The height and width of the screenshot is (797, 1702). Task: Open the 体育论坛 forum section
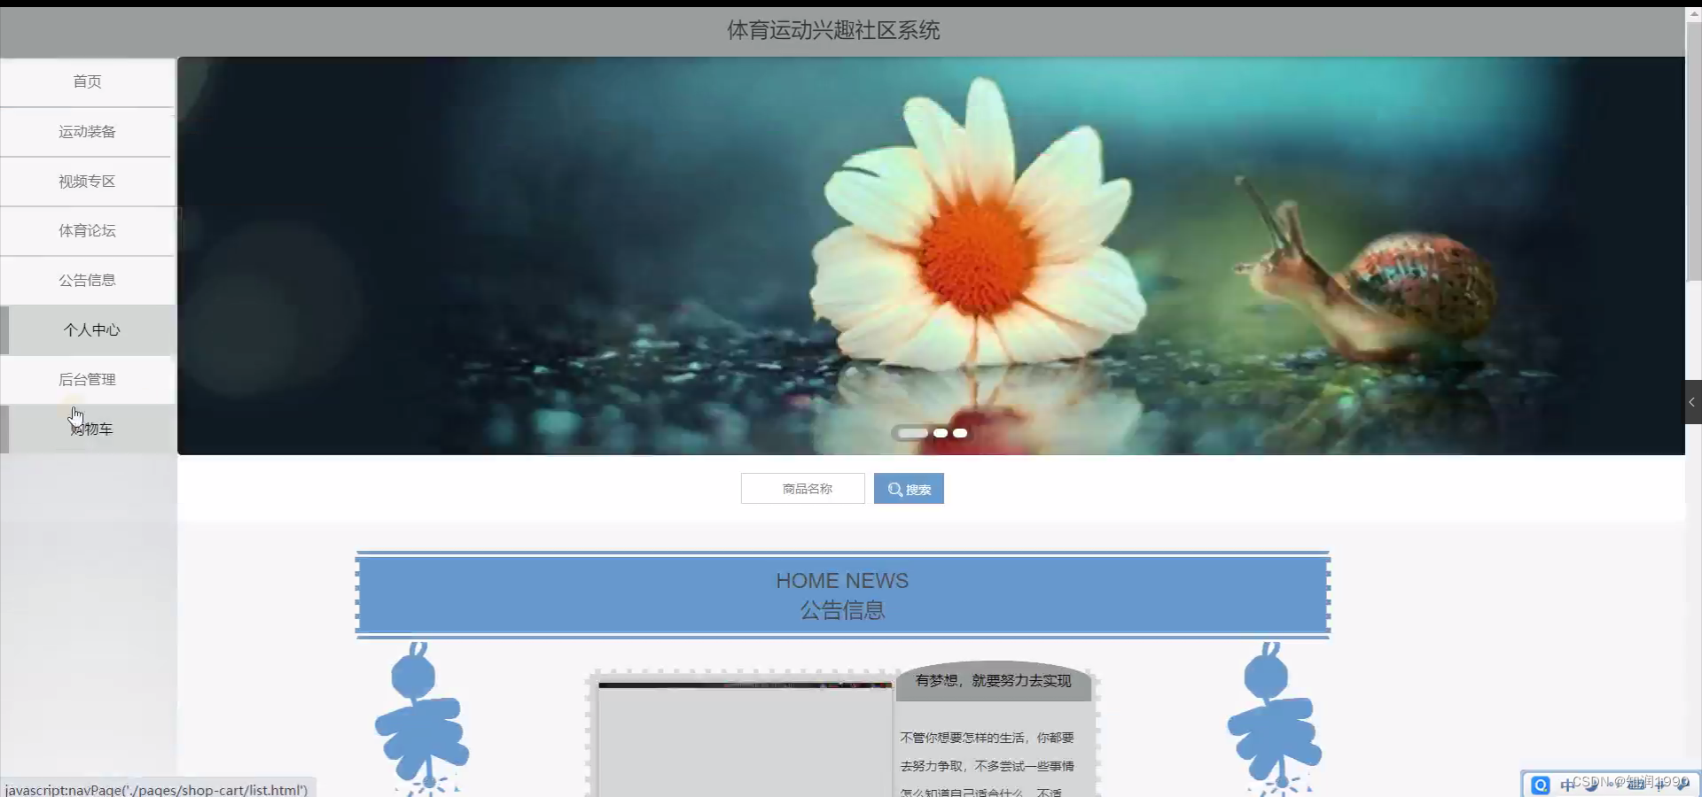pyautogui.click(x=87, y=230)
